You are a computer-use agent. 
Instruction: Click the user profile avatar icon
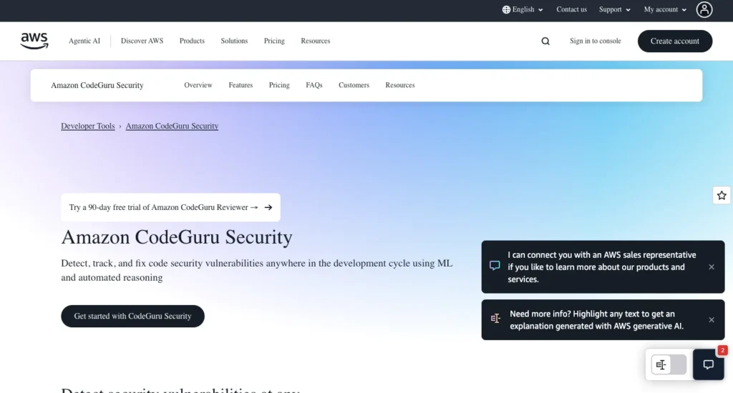704,9
